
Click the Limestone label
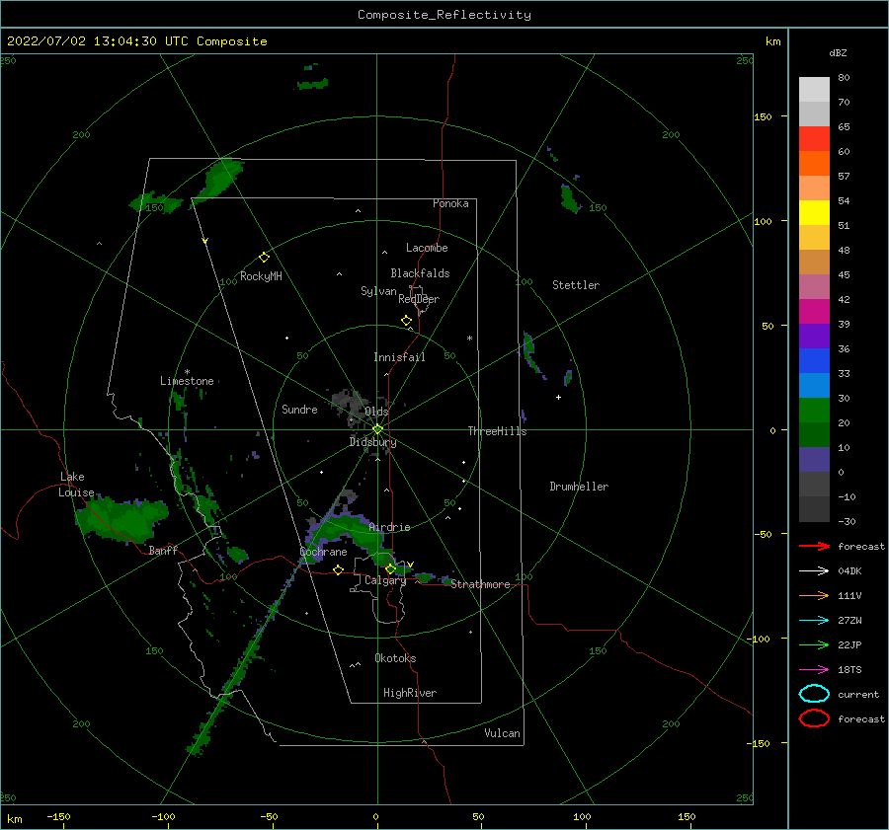[x=187, y=381]
